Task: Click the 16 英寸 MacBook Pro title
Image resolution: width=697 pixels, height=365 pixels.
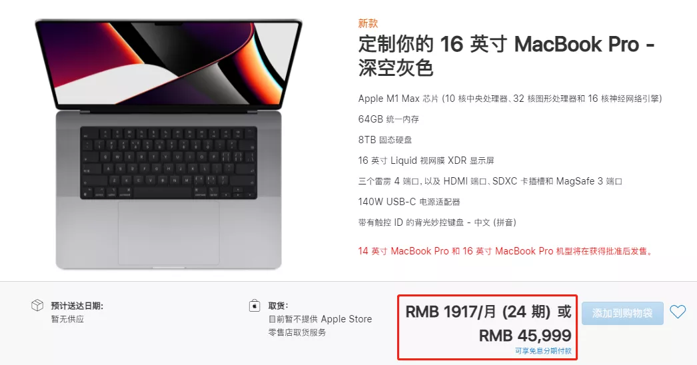Action: click(506, 56)
